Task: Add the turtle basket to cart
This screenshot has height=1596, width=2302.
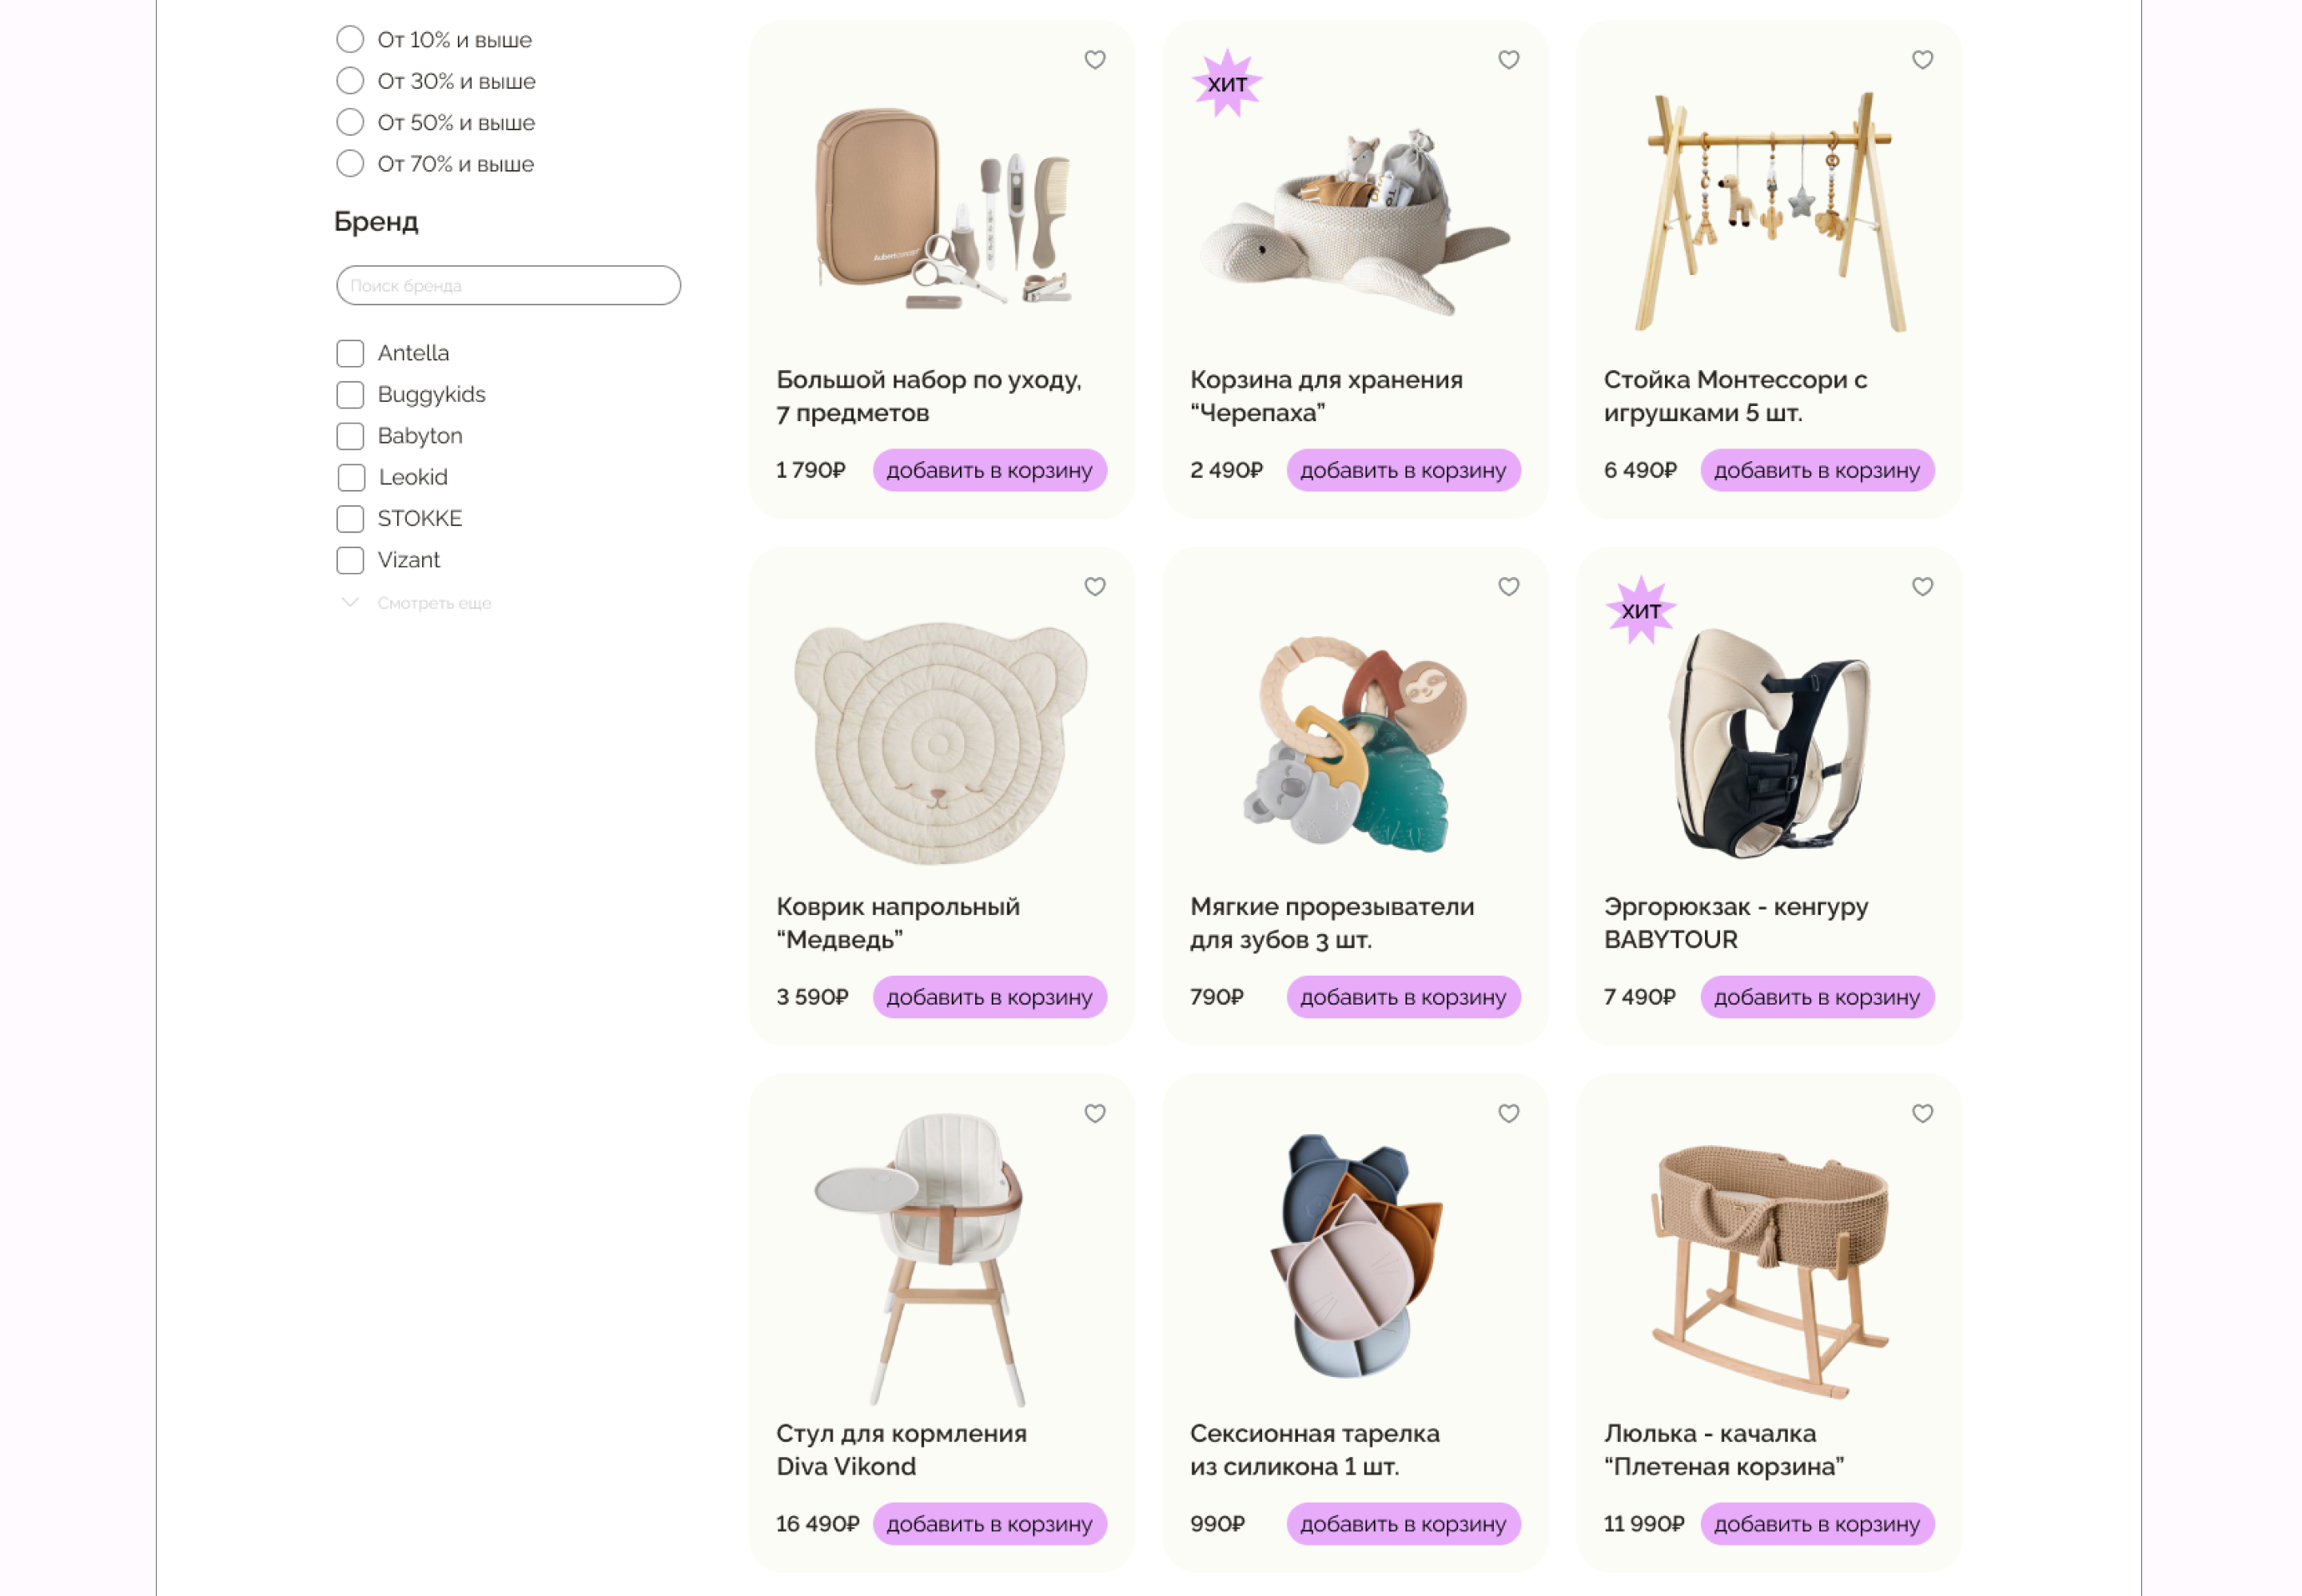Action: [x=1403, y=471]
